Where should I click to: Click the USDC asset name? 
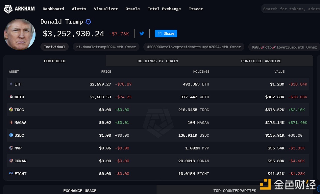[x=19, y=135]
